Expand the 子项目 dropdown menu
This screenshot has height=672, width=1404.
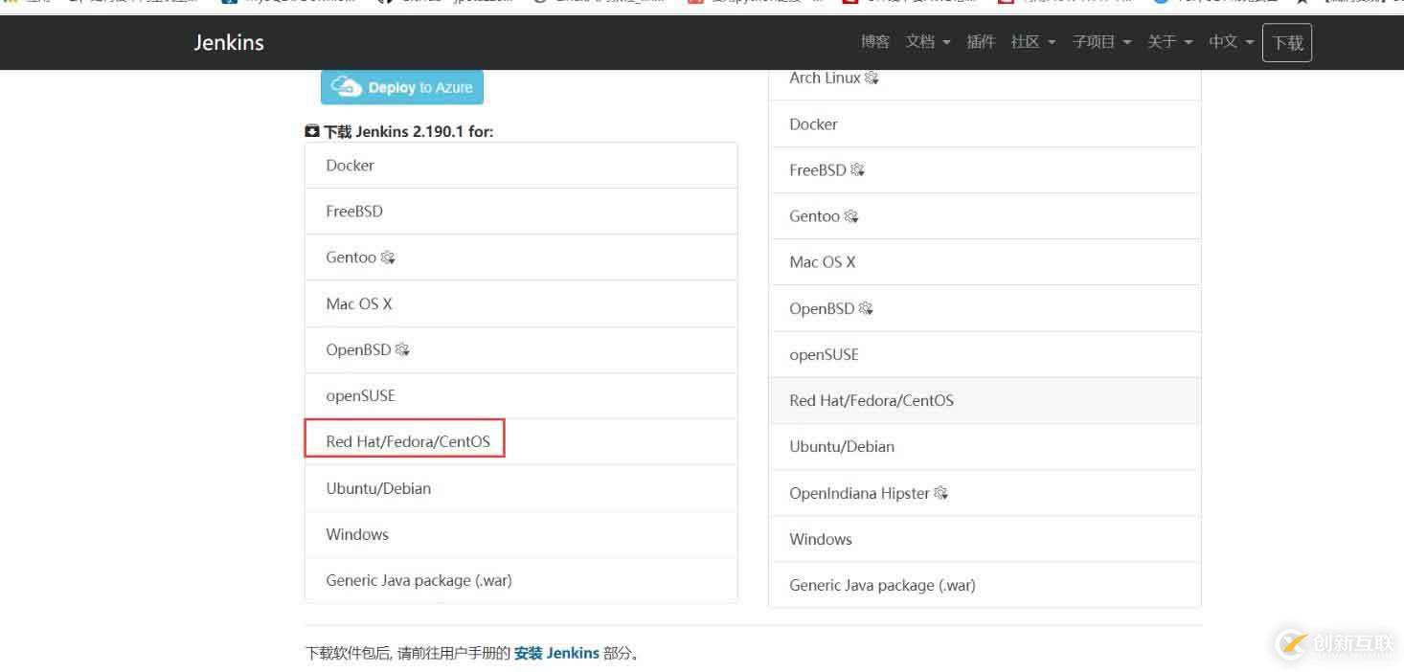(1102, 42)
